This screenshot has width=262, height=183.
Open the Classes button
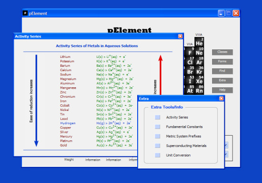[x=222, y=52]
